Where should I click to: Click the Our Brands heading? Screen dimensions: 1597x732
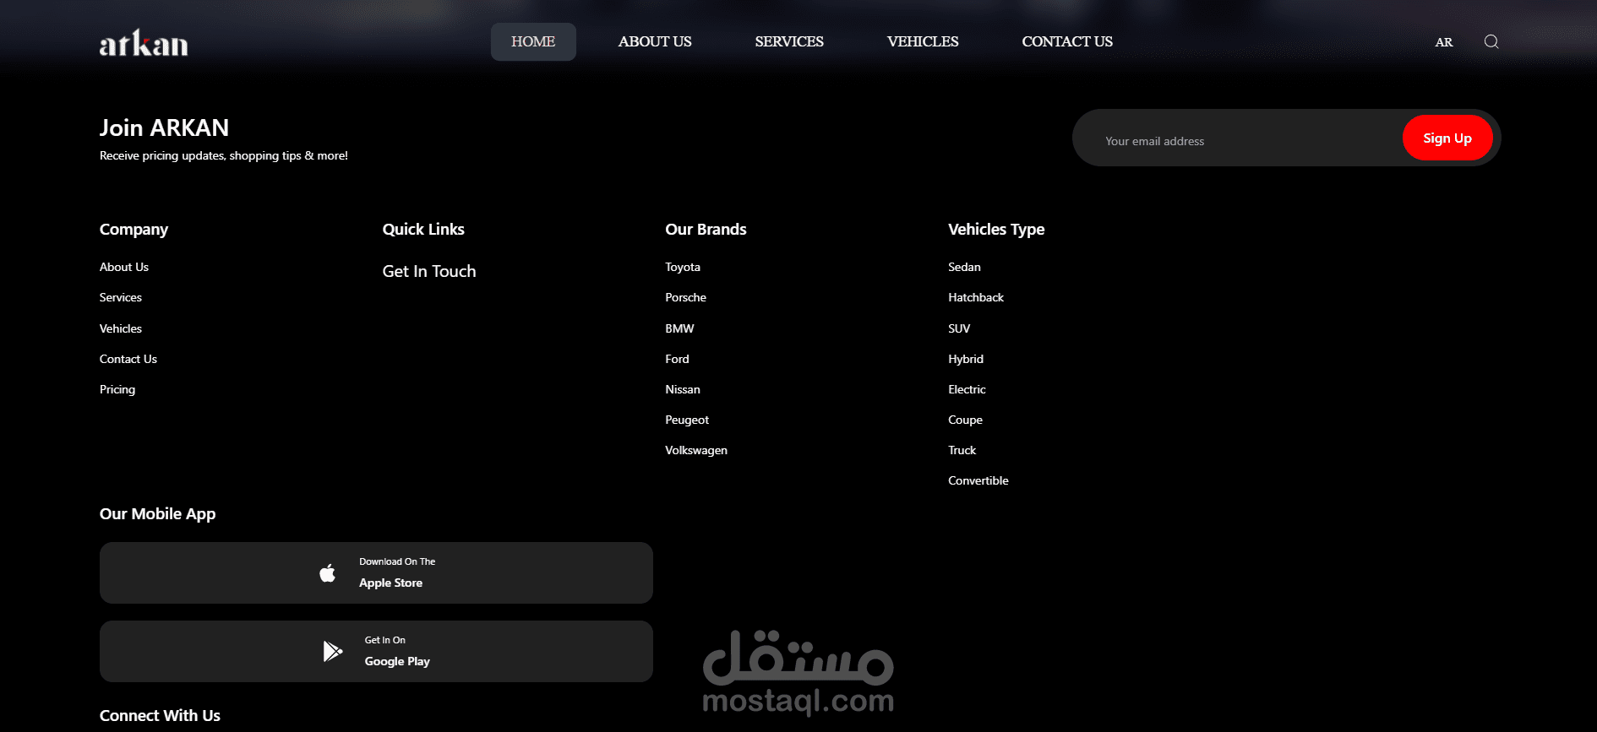(706, 229)
